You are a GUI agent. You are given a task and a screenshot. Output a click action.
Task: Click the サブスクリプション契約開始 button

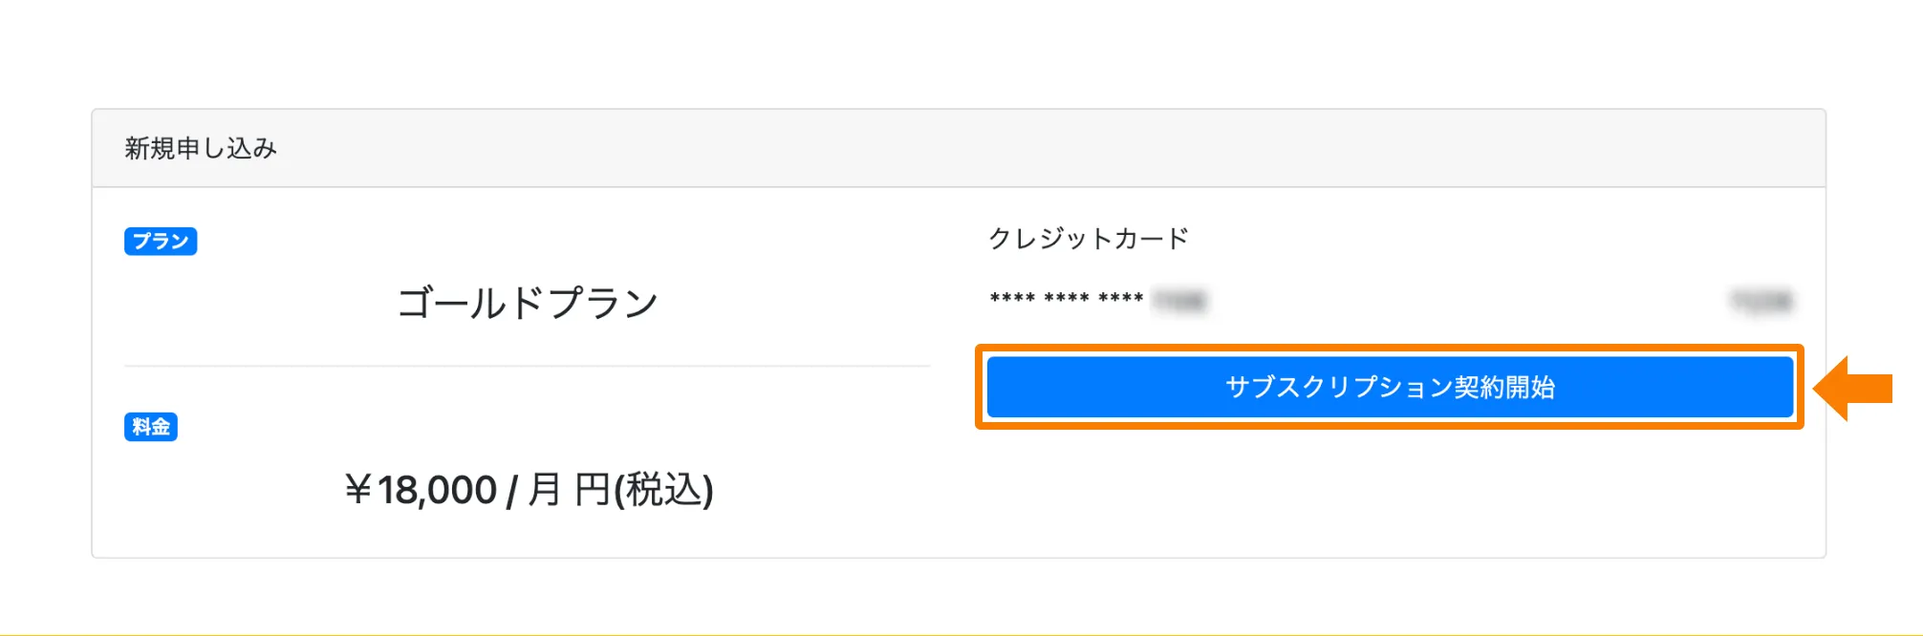pos(1390,387)
